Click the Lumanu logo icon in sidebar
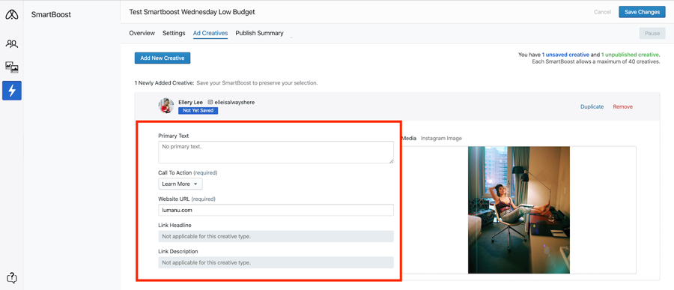The width and height of the screenshot is (674, 290). pos(11,15)
